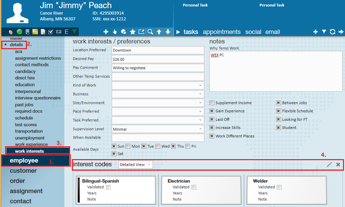The height and width of the screenshot is (207, 345).
Task: Select the Electrician interest code card
Action: click(201, 190)
